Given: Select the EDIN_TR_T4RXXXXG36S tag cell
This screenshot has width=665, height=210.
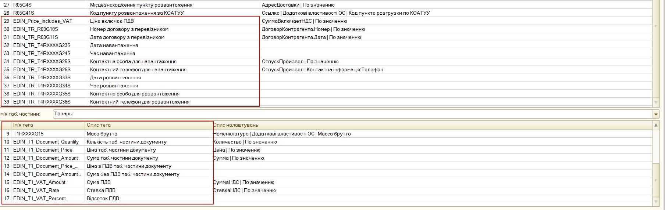Looking at the screenshot, I should [50, 102].
